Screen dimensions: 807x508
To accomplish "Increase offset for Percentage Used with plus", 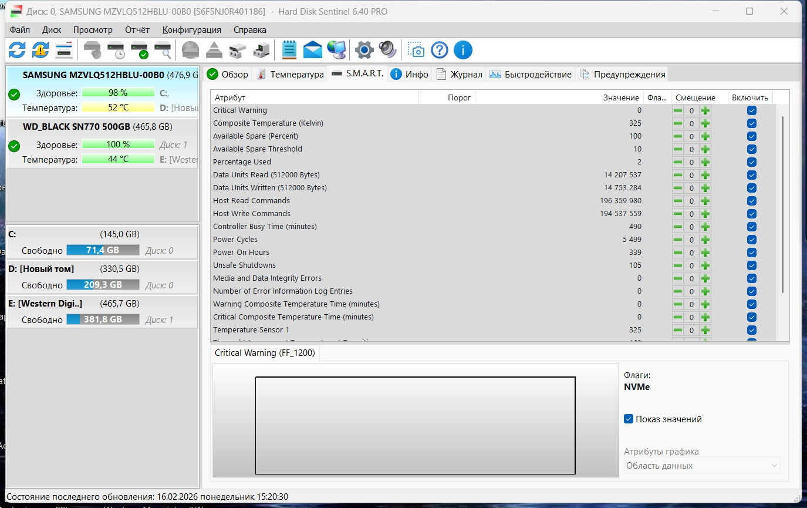I will pos(705,162).
